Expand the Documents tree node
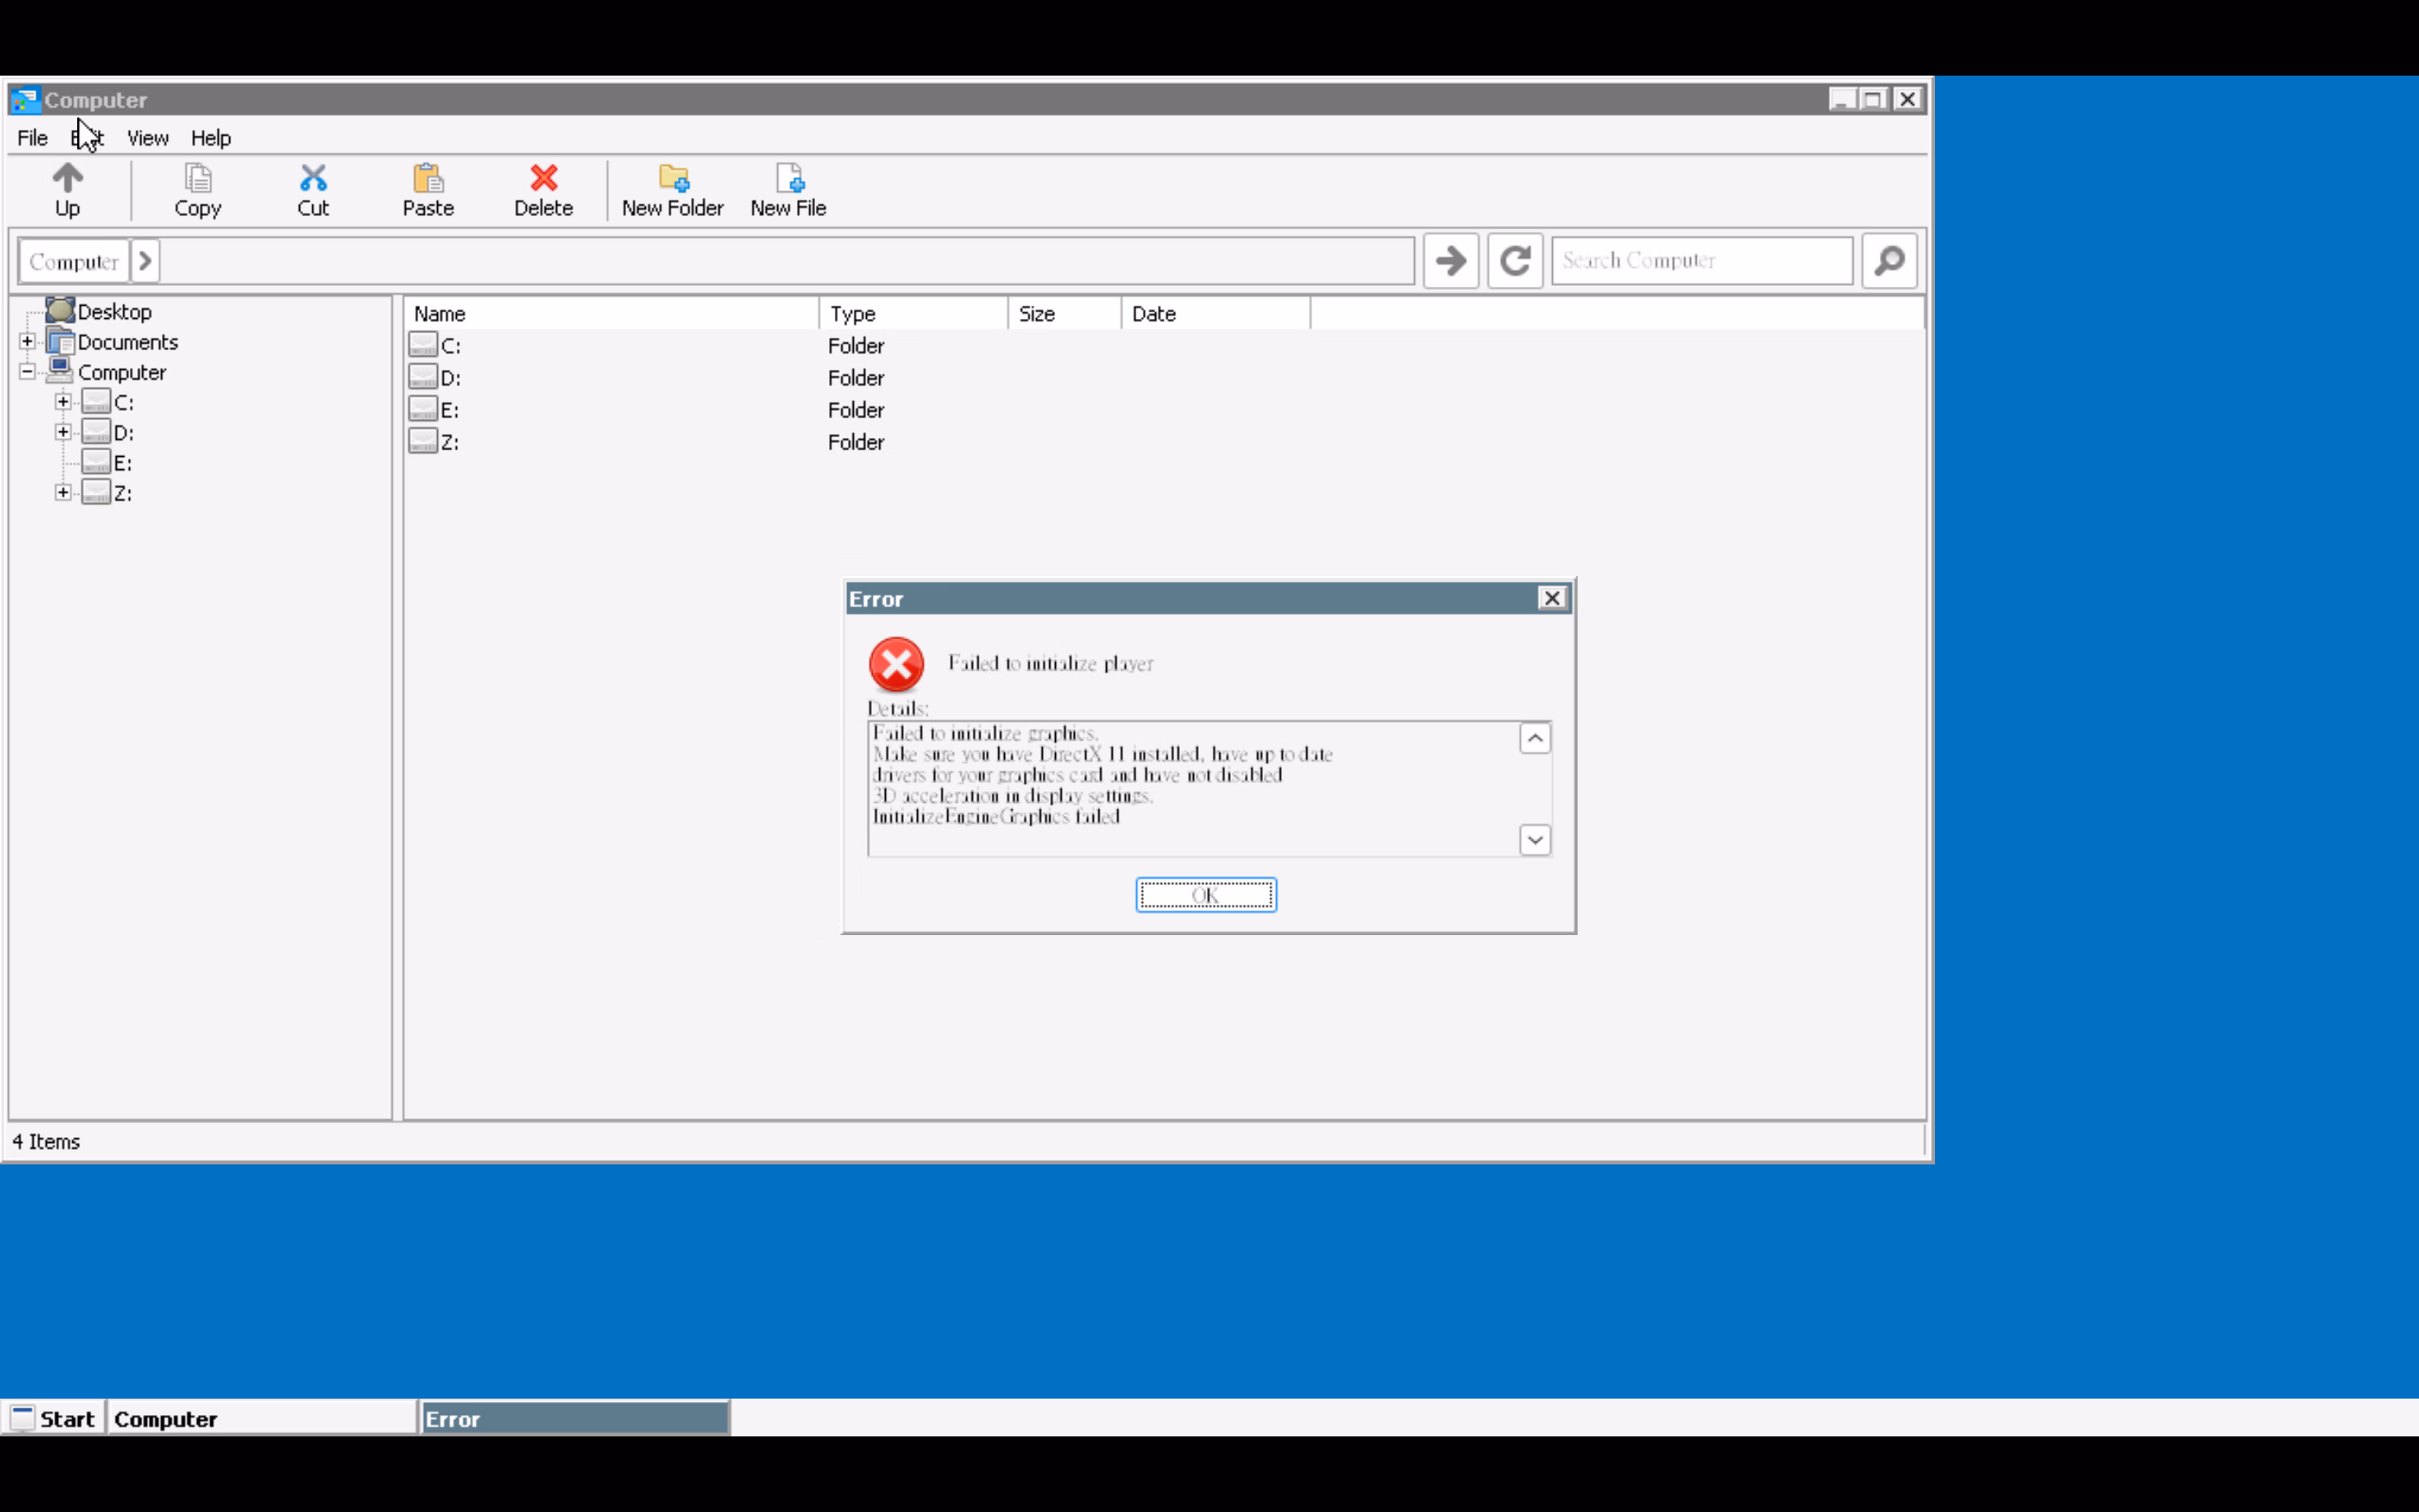 pos(27,342)
